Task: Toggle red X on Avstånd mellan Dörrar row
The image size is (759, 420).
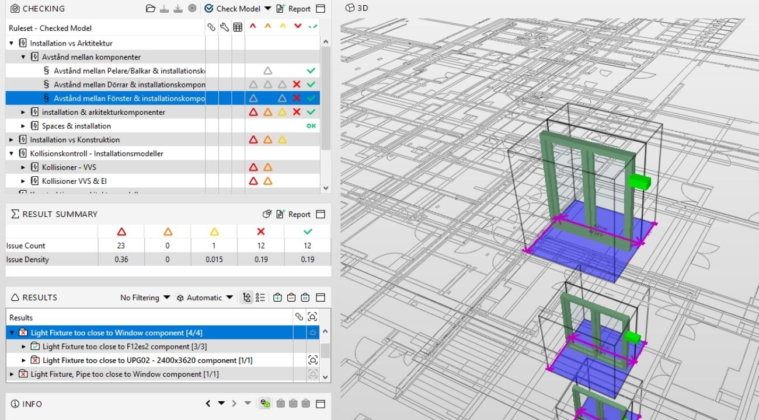Action: coord(297,85)
